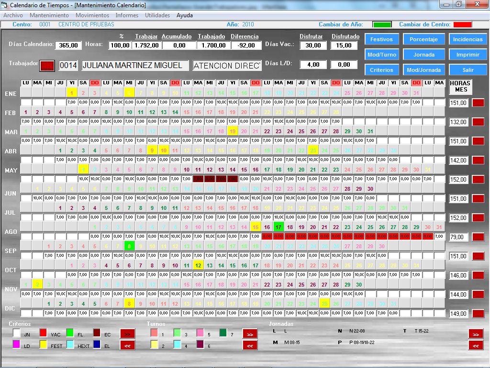The height and width of the screenshot is (368, 490).
Task: Click the Imprimir button
Action: (x=468, y=55)
